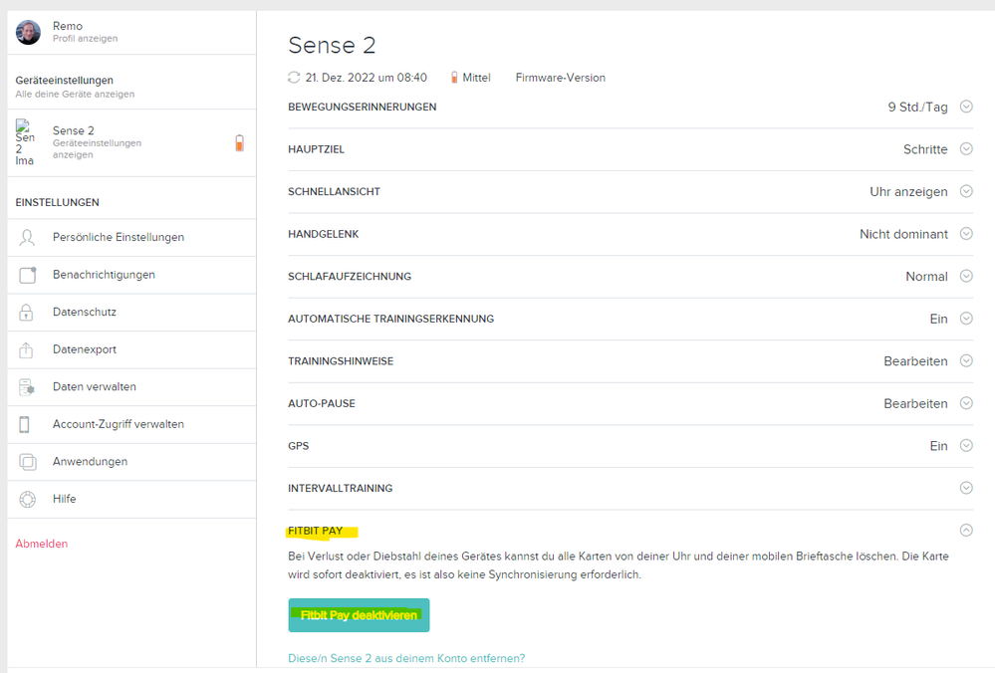995x673 pixels.
Task: Click the Remo profile avatar picture
Action: pos(28,32)
